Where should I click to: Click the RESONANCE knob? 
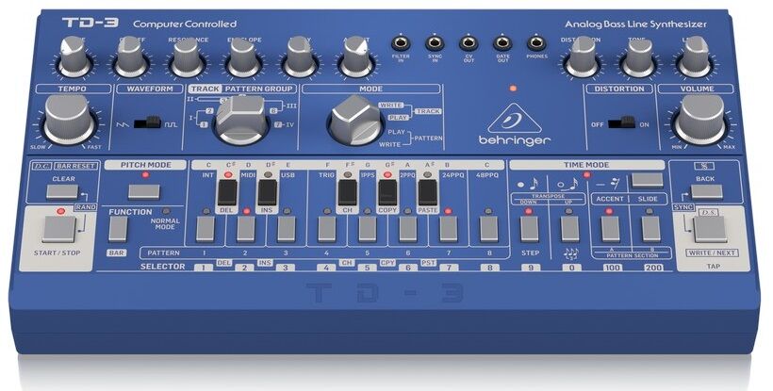click(x=187, y=57)
